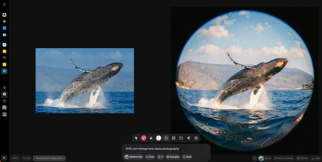Image resolution: width=322 pixels, height=162 pixels.
Task: Select the pointer/select tool
Action: pos(136,138)
